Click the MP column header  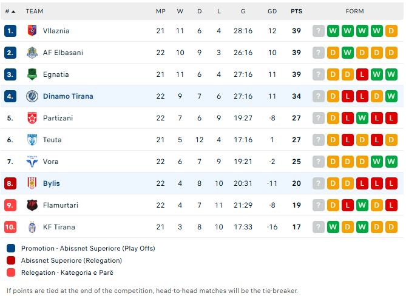click(160, 11)
